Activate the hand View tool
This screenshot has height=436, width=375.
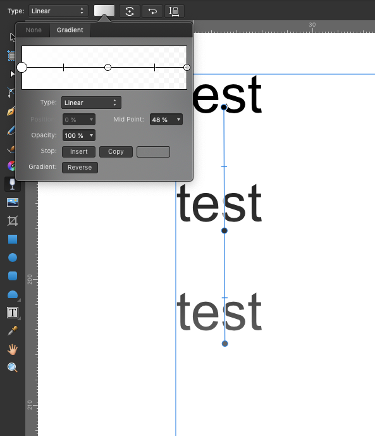pyautogui.click(x=13, y=349)
